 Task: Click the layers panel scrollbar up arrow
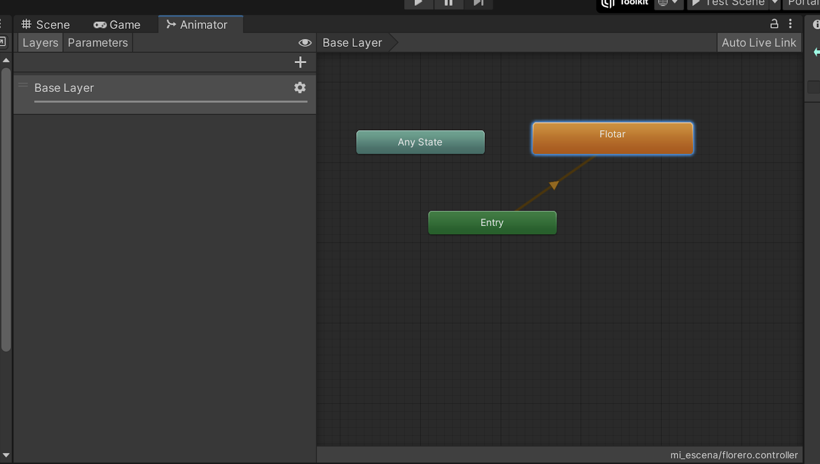(6, 60)
